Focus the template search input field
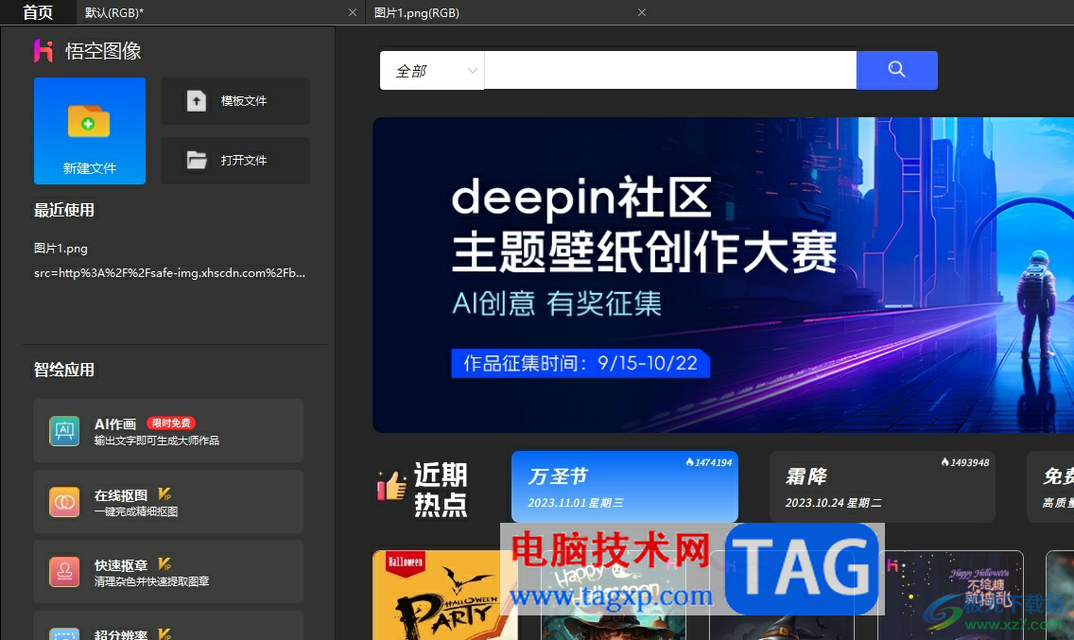The height and width of the screenshot is (640, 1074). [x=670, y=70]
